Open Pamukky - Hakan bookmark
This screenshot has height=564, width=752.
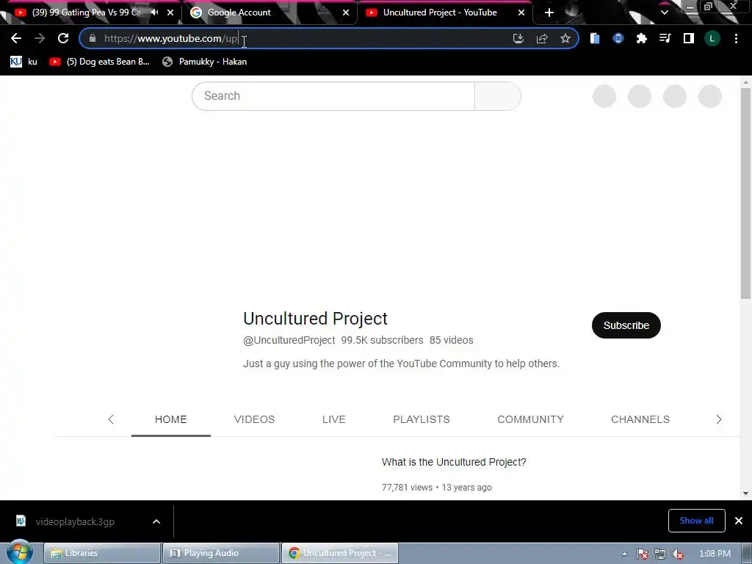205,62
